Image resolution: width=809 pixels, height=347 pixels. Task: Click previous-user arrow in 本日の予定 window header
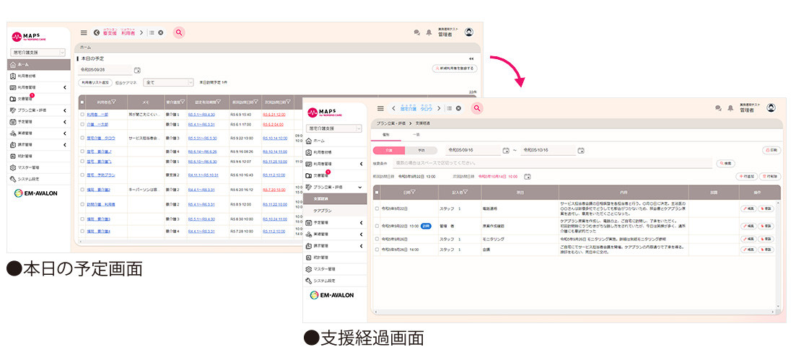(x=97, y=32)
